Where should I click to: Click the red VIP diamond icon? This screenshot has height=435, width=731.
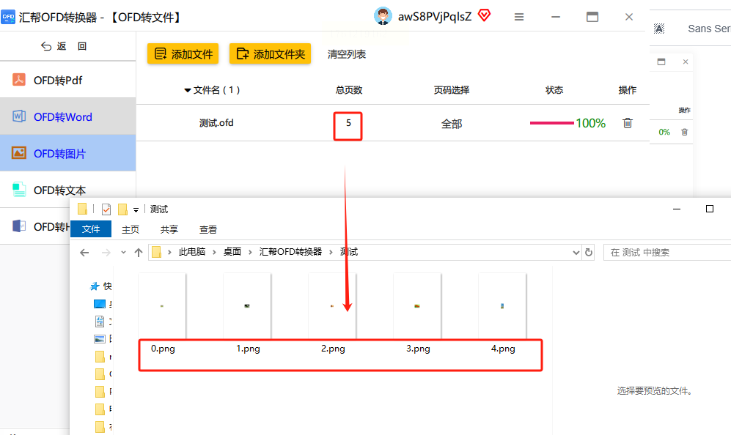485,15
